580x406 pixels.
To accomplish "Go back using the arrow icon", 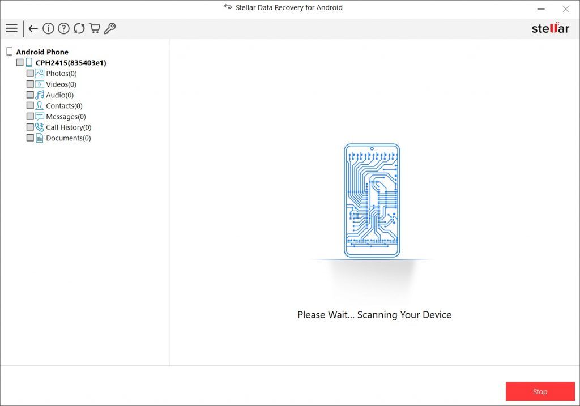I will click(33, 28).
